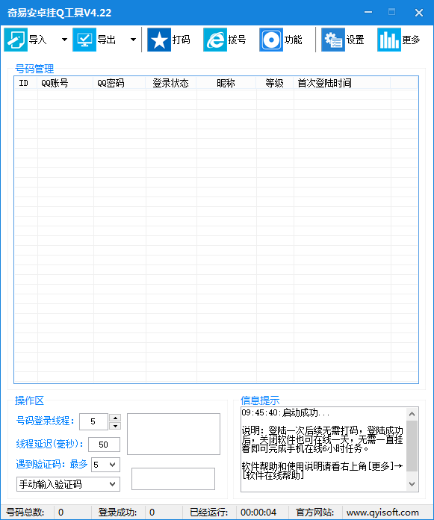Image resolution: width=434 pixels, height=520 pixels.
Task: Click the 导出 export monitor icon
Action: coord(84,40)
